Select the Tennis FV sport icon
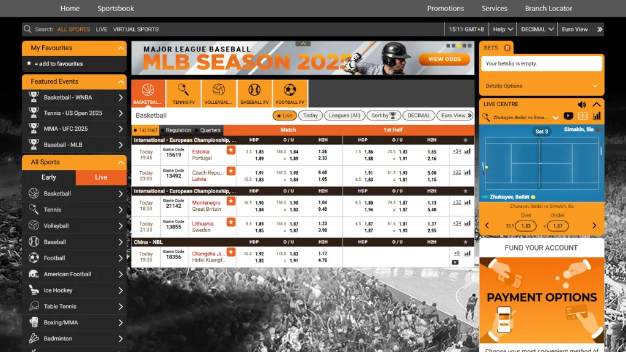This screenshot has width=626, height=352. (x=183, y=94)
